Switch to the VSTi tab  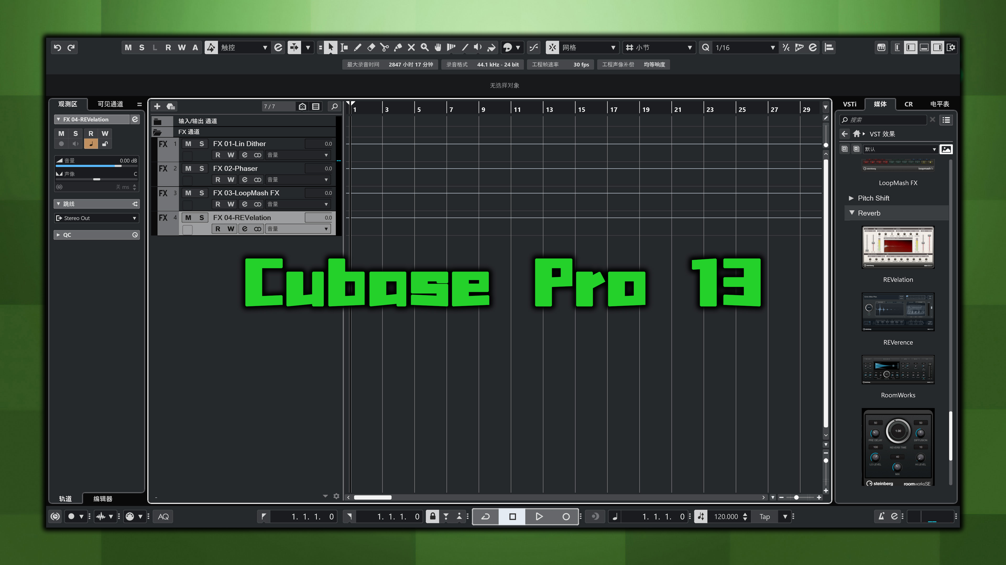[x=849, y=104]
